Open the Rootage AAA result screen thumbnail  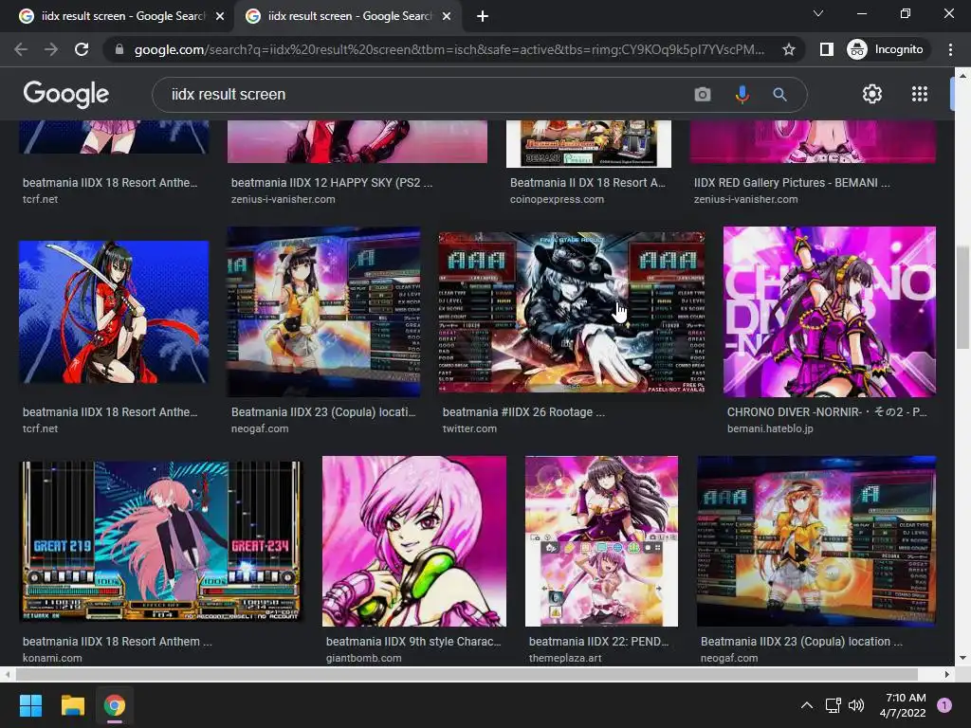click(571, 312)
